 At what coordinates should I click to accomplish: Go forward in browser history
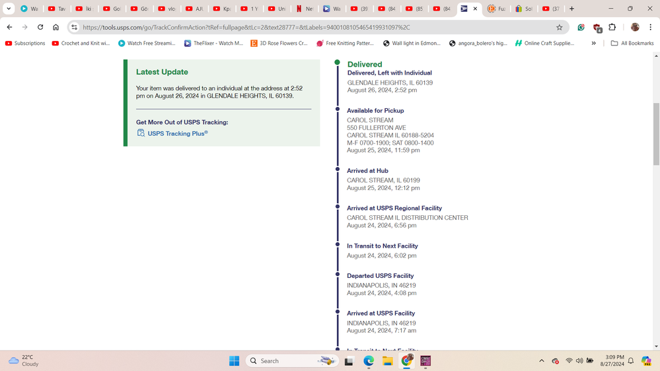coord(25,27)
